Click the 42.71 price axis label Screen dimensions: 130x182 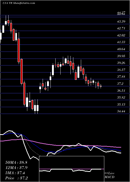pyautogui.click(x=121, y=28)
